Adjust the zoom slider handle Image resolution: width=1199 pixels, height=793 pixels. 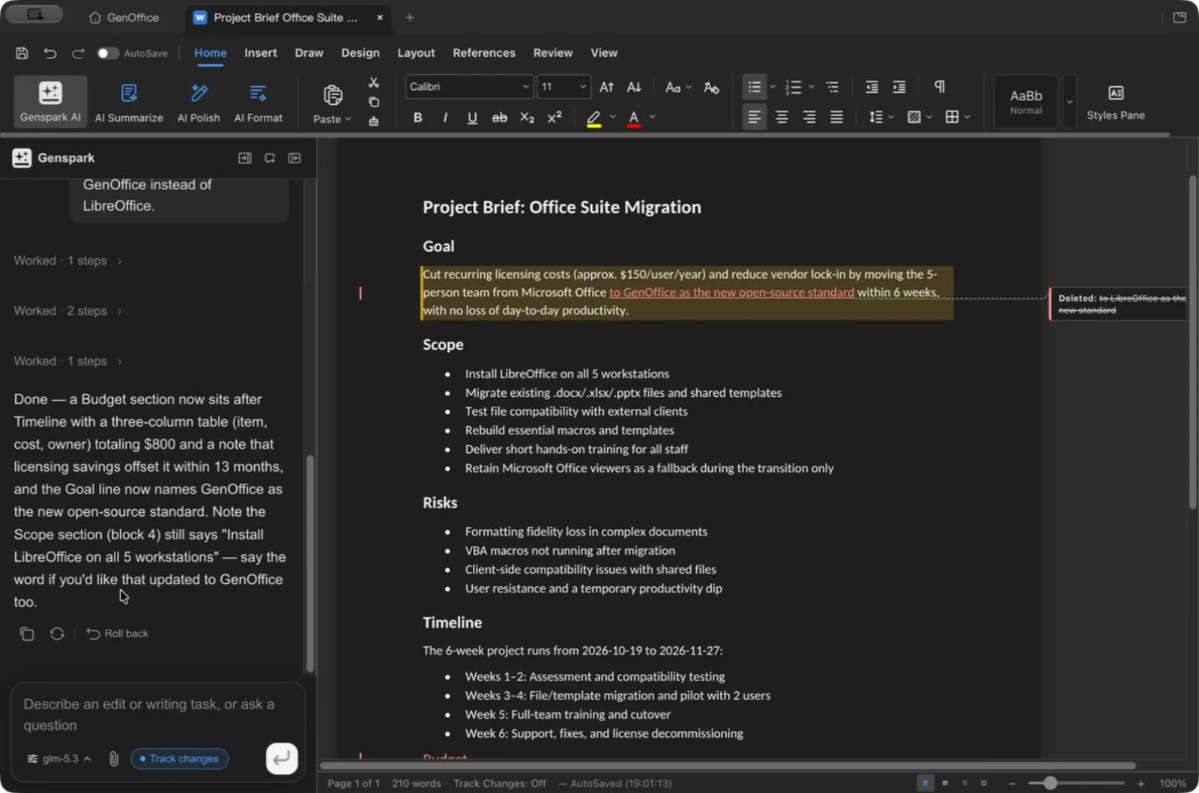click(x=1050, y=783)
